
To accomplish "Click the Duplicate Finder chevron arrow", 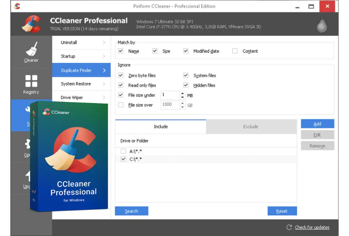I will point(104,70).
